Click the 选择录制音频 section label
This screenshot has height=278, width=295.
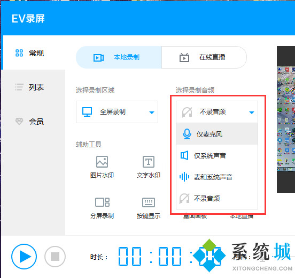[195, 91]
